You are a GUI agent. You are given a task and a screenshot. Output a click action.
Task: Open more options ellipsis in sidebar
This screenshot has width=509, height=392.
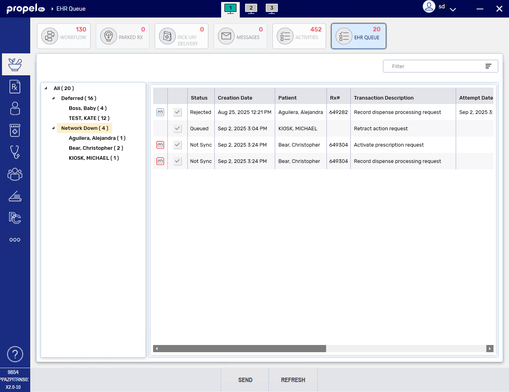15,240
